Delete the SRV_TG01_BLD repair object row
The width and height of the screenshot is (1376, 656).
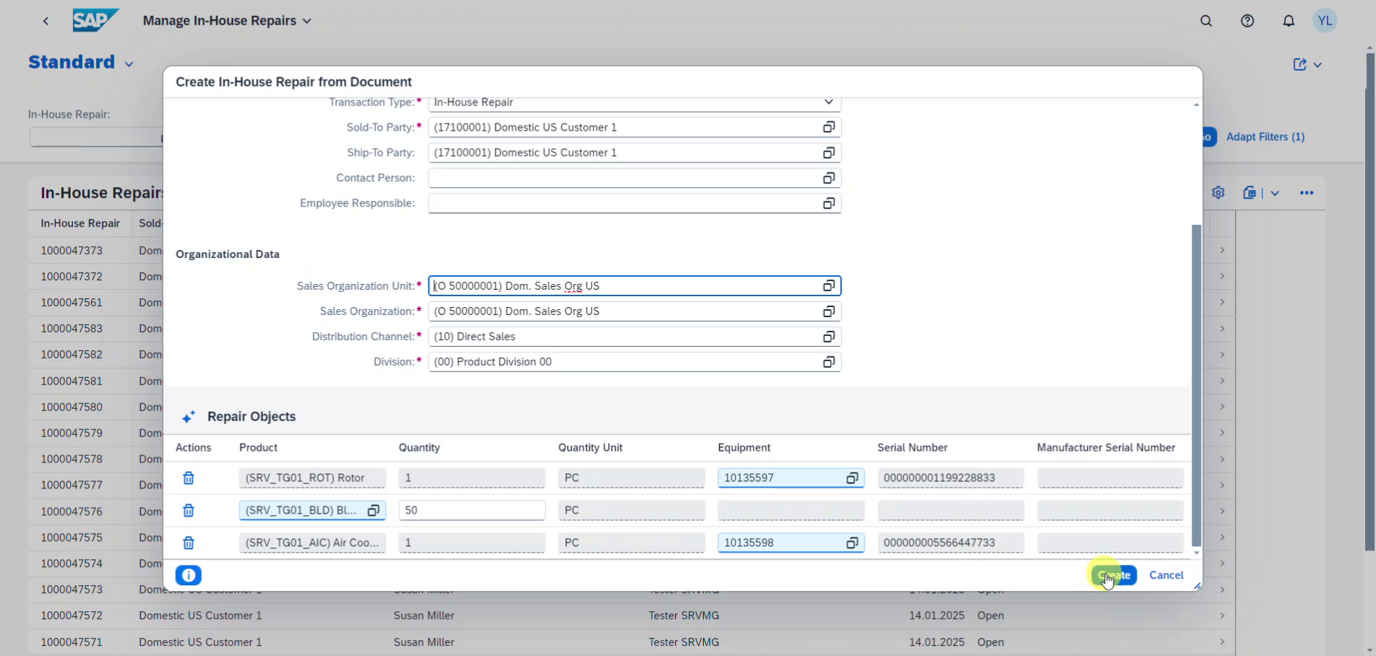pos(189,511)
